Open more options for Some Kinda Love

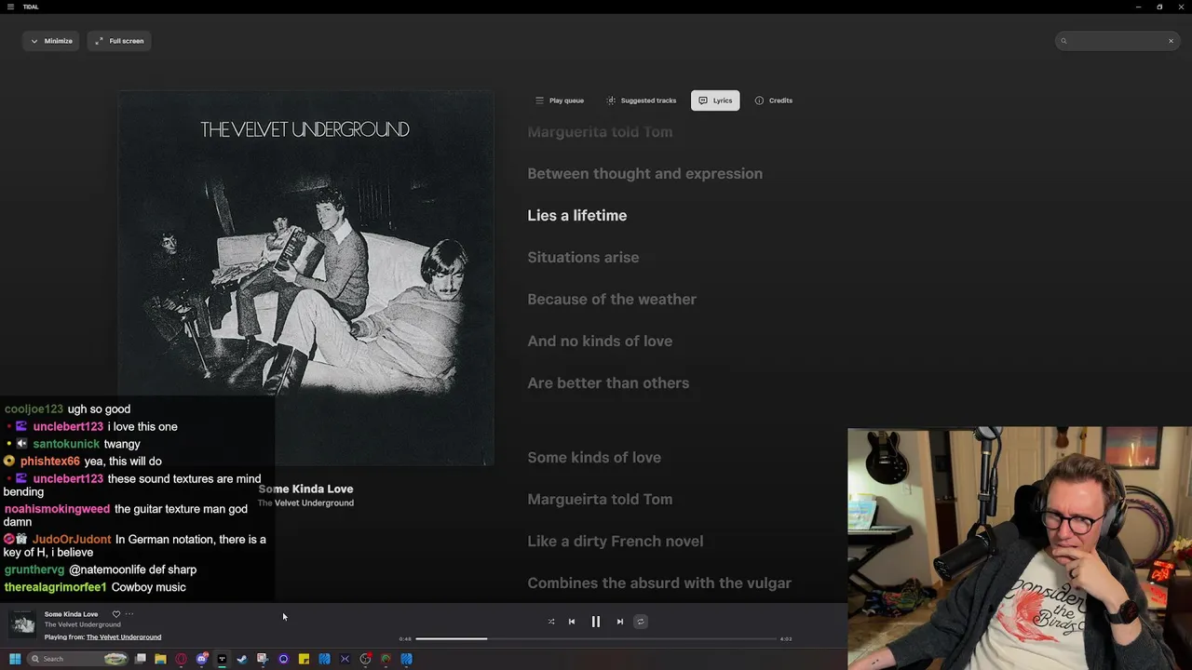[x=129, y=614]
